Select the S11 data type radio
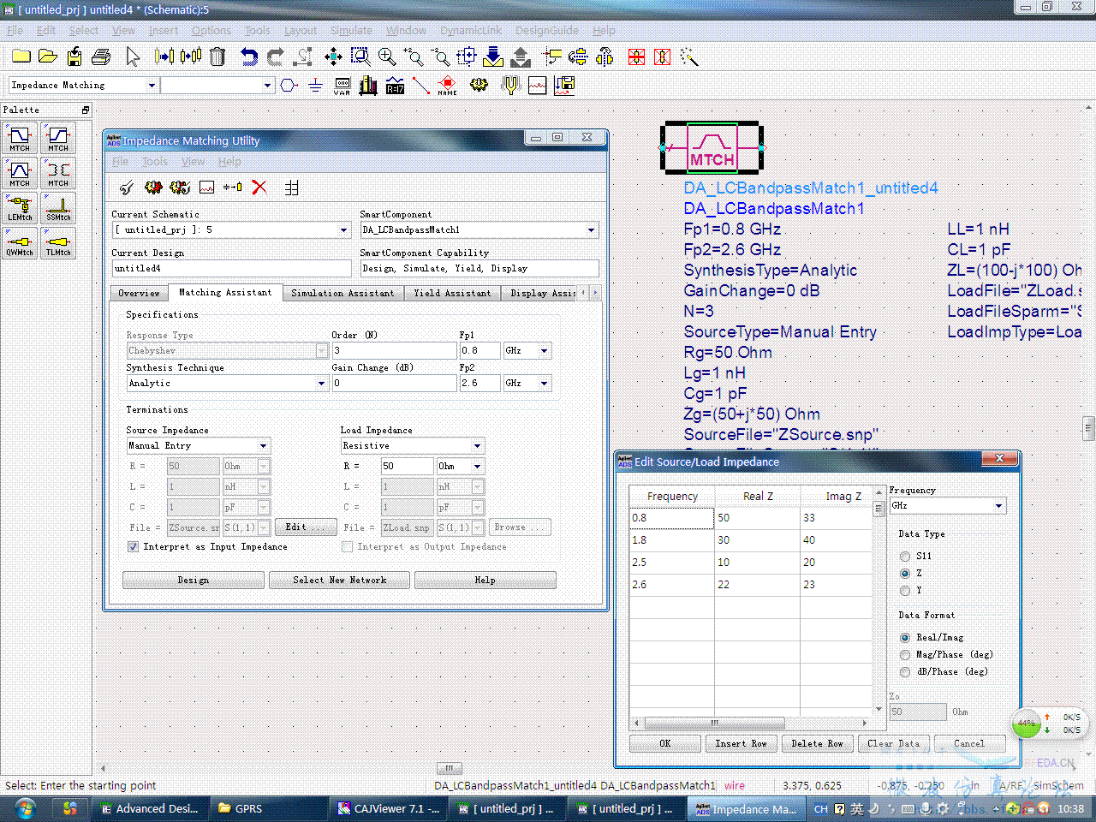Screen dimensions: 1096x822 tap(905, 557)
